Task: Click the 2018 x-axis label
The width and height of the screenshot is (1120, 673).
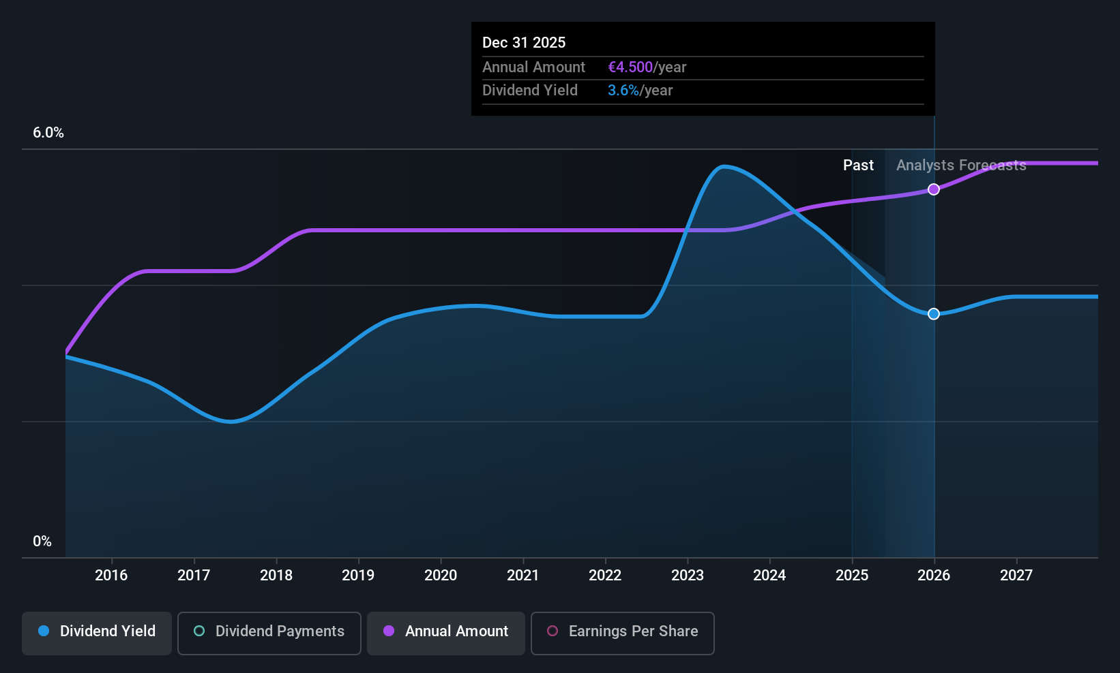Action: pyautogui.click(x=276, y=576)
